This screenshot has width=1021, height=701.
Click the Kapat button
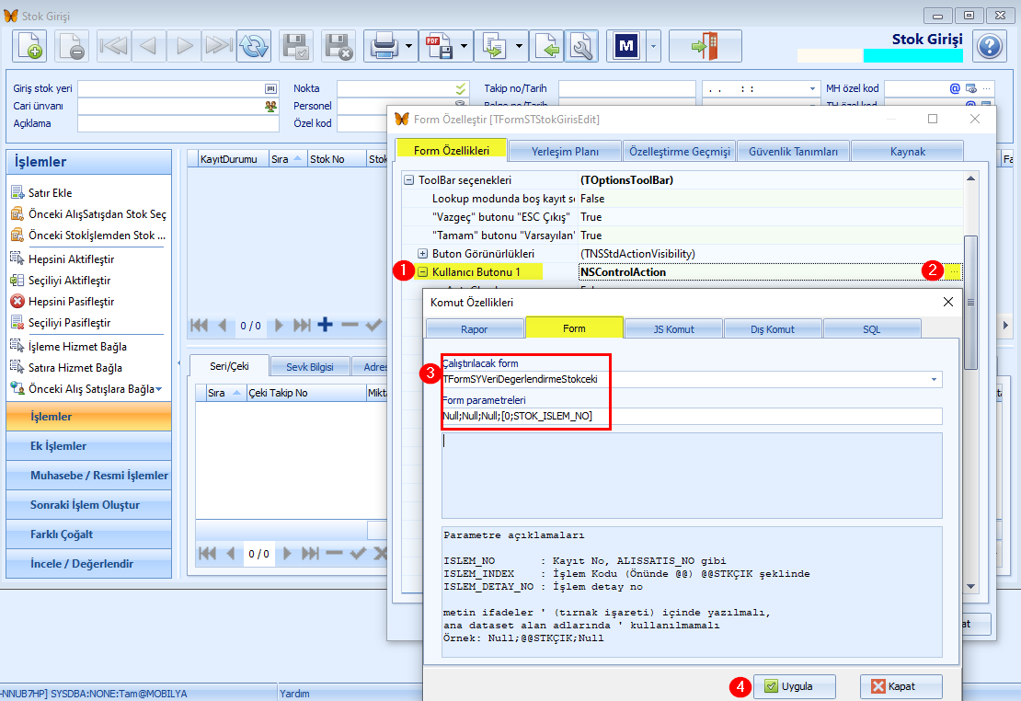coord(901,686)
